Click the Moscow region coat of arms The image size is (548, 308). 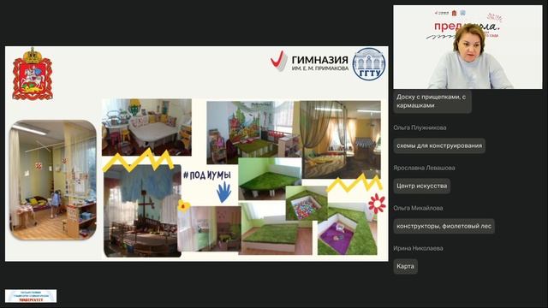click(x=33, y=74)
